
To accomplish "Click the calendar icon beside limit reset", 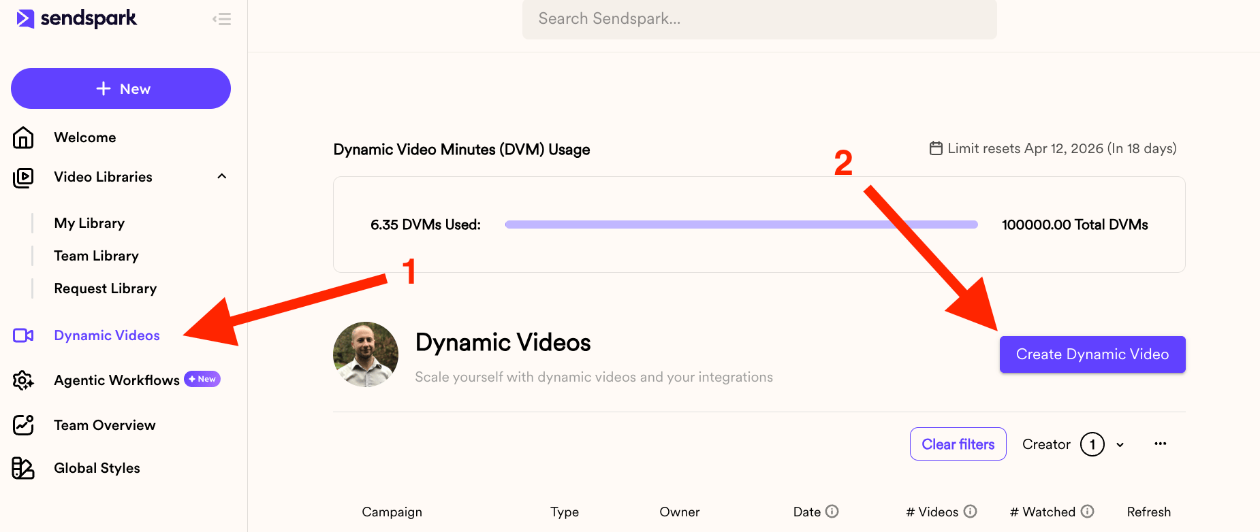I will pyautogui.click(x=936, y=148).
